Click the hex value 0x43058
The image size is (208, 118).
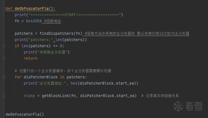click(34, 21)
